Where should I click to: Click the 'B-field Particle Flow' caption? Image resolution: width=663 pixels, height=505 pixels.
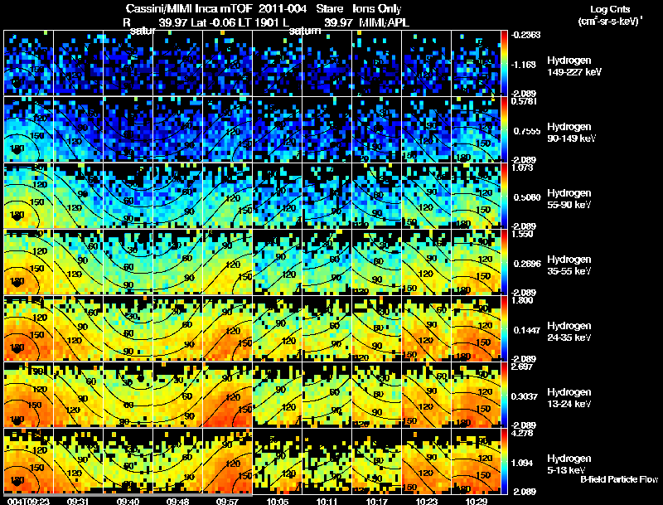point(619,479)
